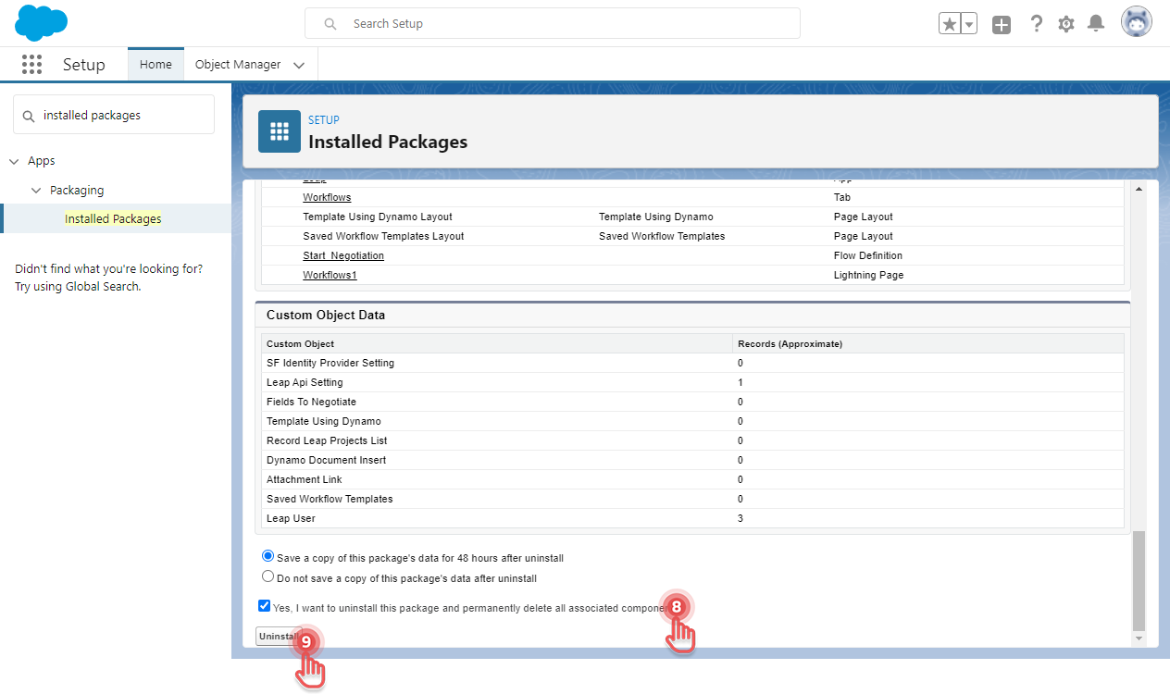This screenshot has width=1170, height=694.
Task: Check the Yes, I want to uninstall box
Action: click(x=264, y=605)
